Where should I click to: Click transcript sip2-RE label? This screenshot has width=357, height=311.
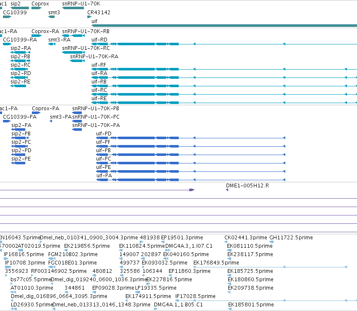click(x=21, y=82)
